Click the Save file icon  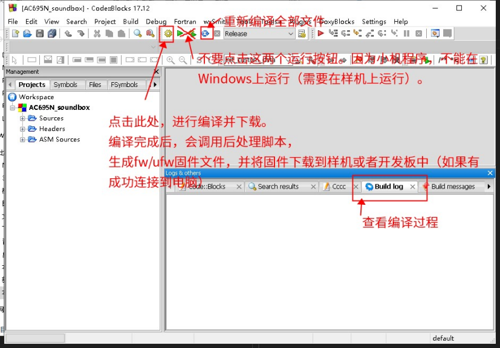[x=39, y=33]
